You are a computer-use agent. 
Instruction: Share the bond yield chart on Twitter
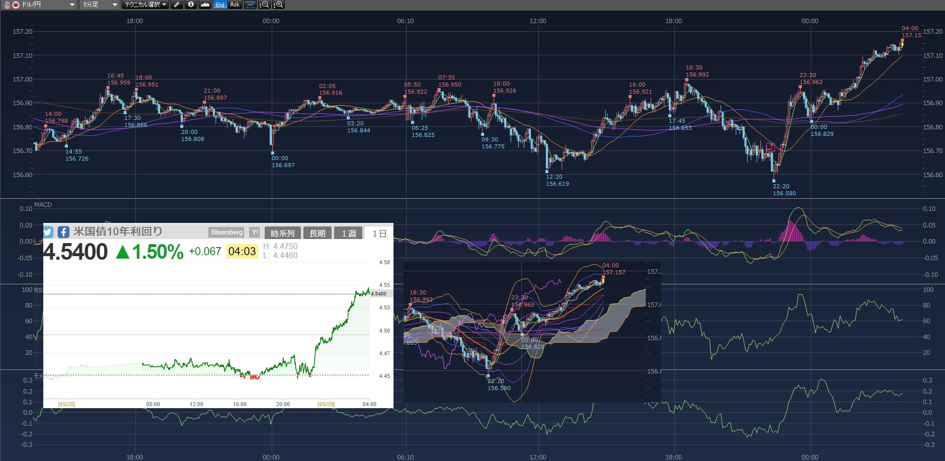click(48, 232)
